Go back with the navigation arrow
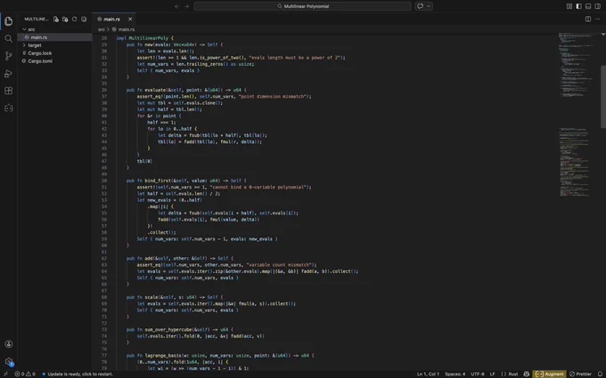The height and width of the screenshot is (378, 606). 177,6
